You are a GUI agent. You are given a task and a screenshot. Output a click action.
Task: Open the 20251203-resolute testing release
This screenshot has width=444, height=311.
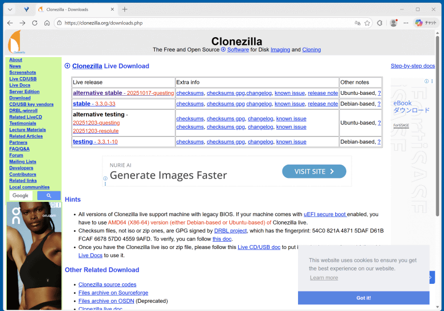[95, 131]
